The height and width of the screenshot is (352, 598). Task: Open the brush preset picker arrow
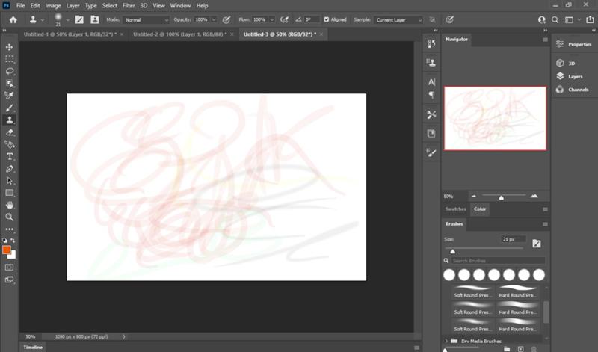(x=68, y=20)
